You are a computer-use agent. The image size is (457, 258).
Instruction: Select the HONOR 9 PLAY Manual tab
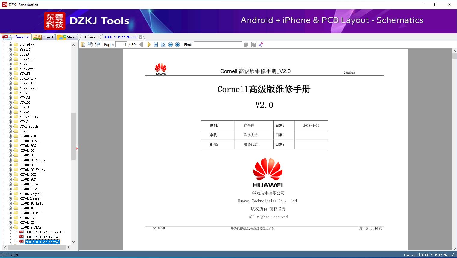120,37
